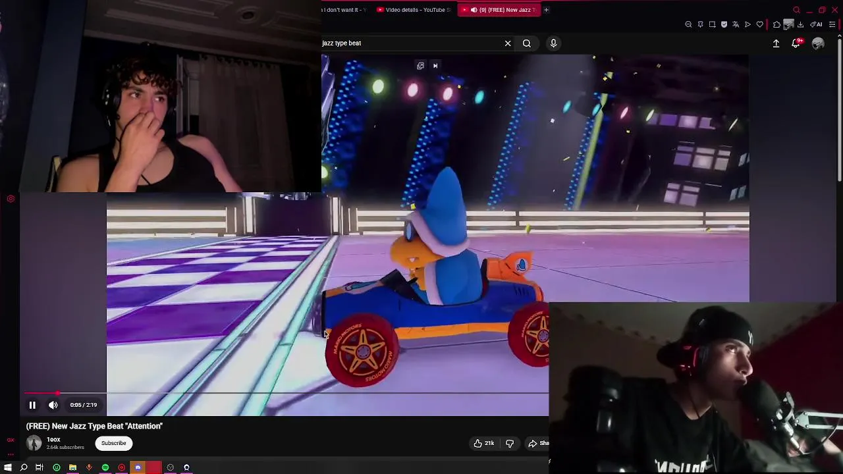Click the skip-next icon above the player
Viewport: 843px width, 474px height.
(435, 66)
